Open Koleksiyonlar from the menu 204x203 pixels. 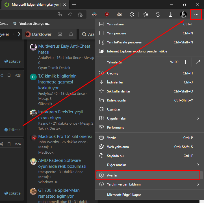coord(149,100)
